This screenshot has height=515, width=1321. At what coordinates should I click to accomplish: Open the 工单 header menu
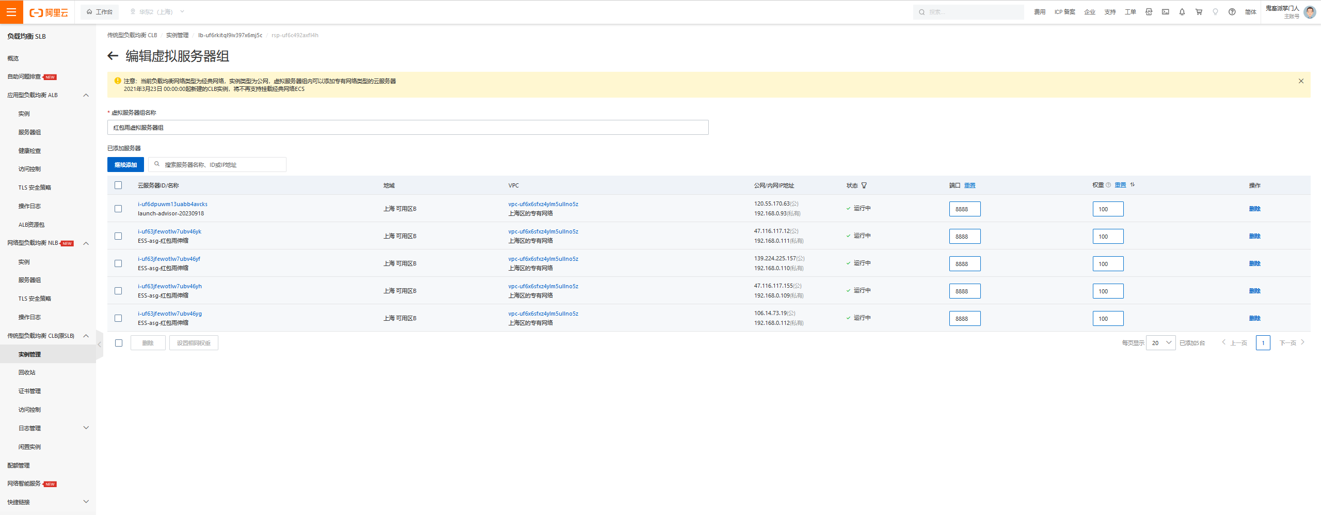click(1131, 12)
